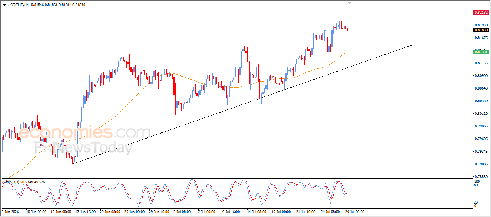The image size is (491, 217).
Task: Click the stochastic scale value 80
Action: (x=476, y=185)
